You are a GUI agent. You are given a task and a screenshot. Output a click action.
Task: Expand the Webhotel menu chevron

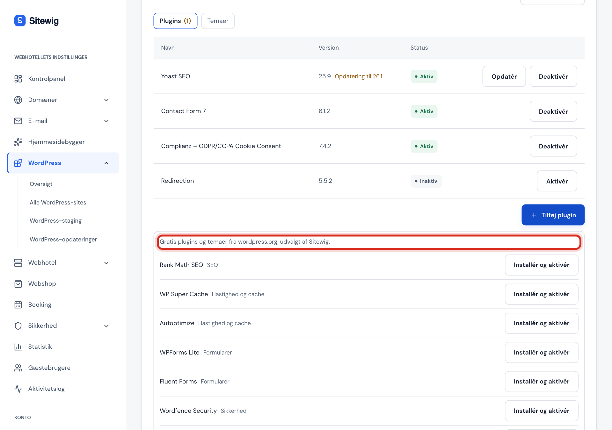point(106,263)
